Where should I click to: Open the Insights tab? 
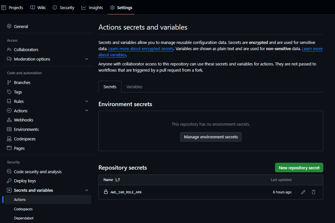pyautogui.click(x=92, y=8)
